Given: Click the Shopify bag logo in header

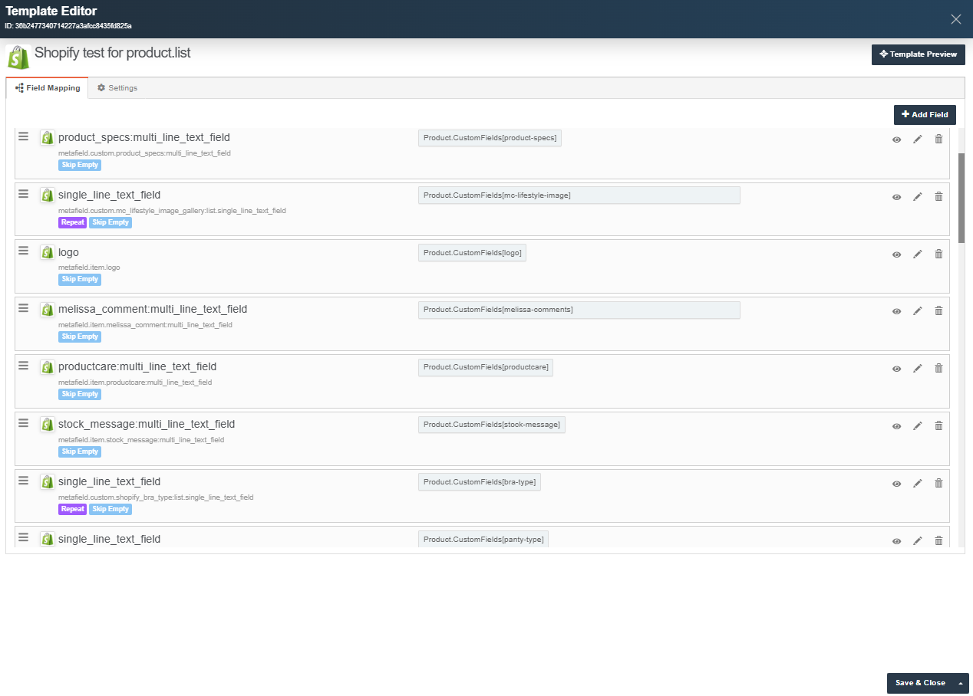Looking at the screenshot, I should (x=18, y=57).
